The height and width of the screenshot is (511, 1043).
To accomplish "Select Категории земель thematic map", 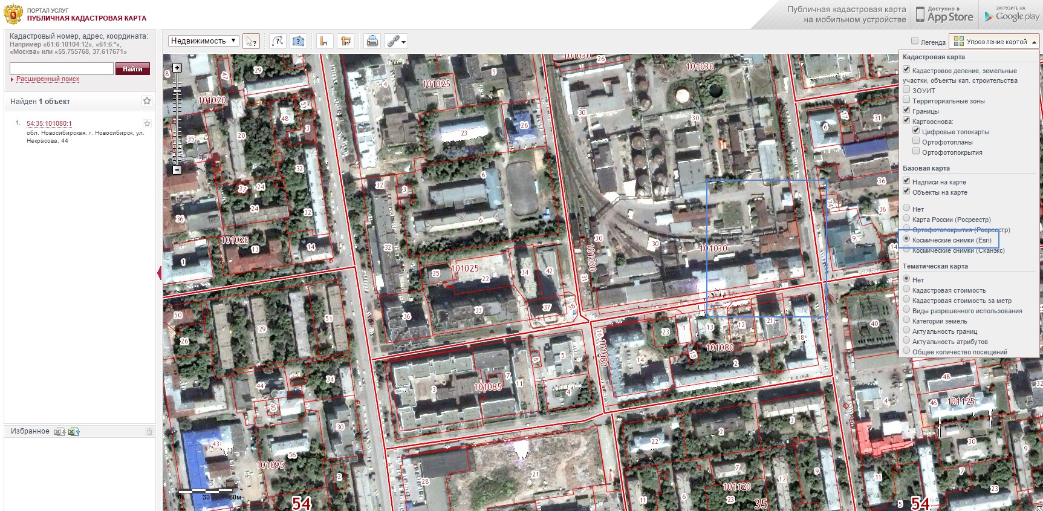I will [x=906, y=320].
